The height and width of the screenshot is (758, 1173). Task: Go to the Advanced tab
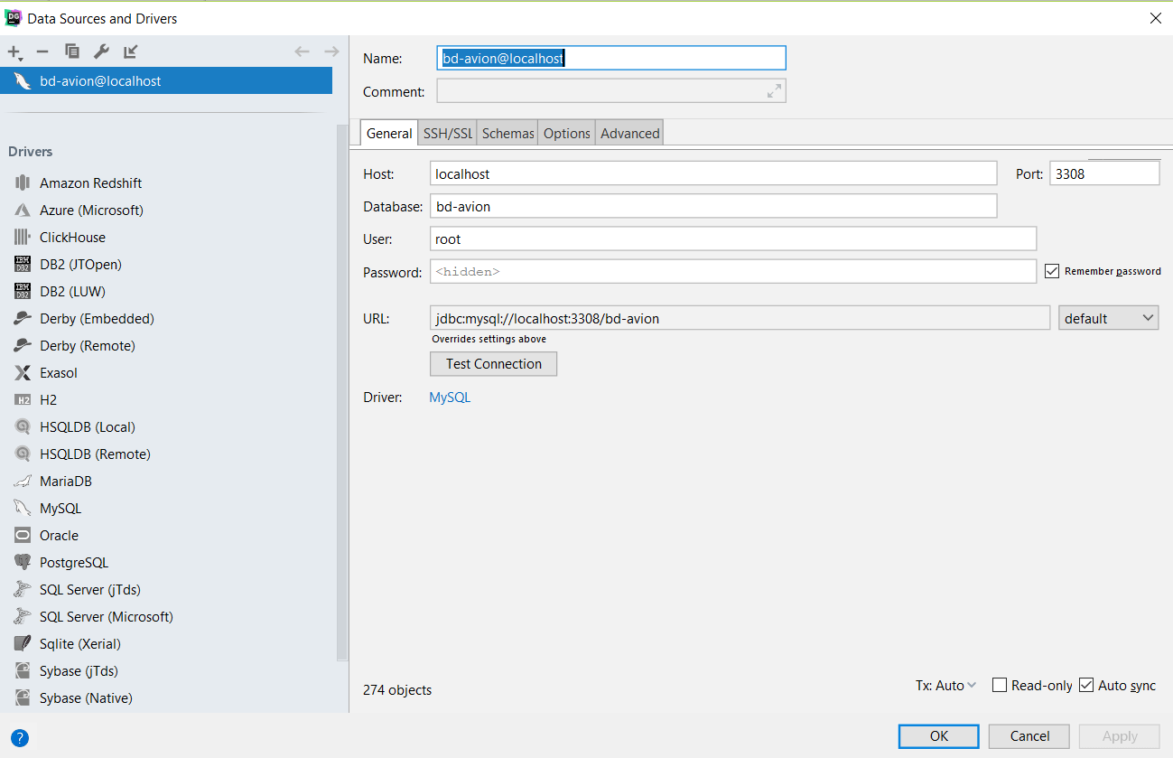pos(629,133)
